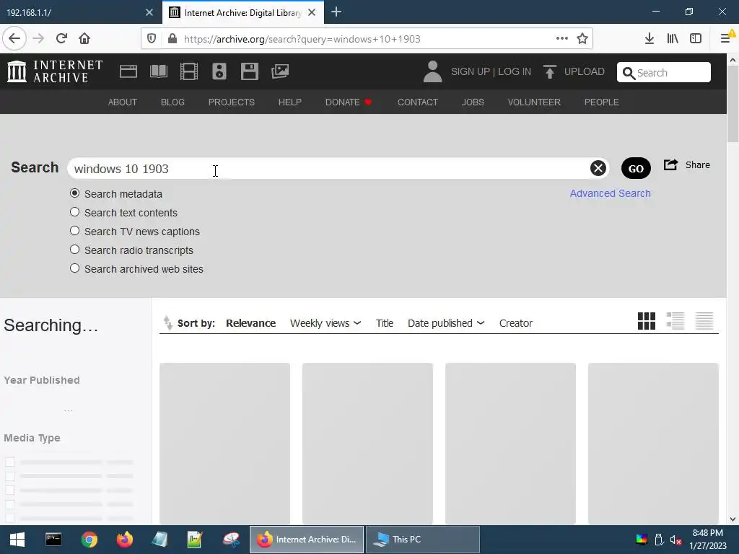The image size is (739, 554).
Task: Select Search radio transcripts option
Action: [74, 249]
